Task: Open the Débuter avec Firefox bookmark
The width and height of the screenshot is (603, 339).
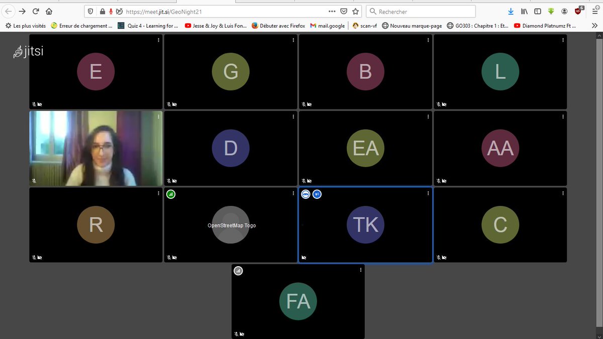Action: pos(279,26)
